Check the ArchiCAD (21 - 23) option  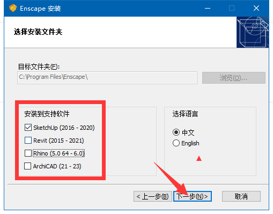click(x=28, y=166)
